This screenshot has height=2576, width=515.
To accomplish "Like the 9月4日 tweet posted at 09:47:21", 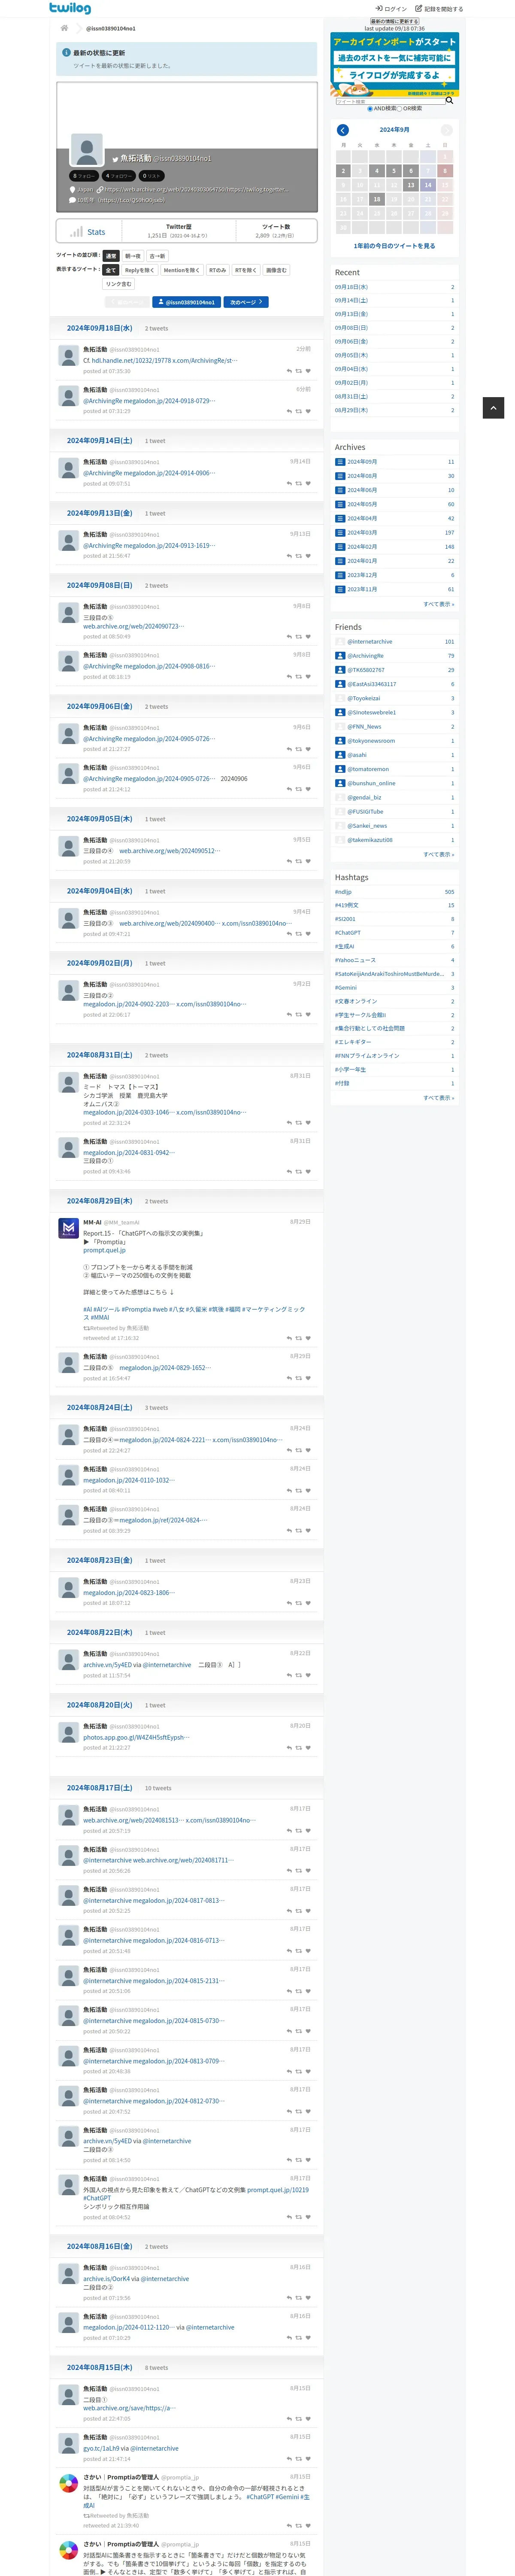I will coord(308,934).
